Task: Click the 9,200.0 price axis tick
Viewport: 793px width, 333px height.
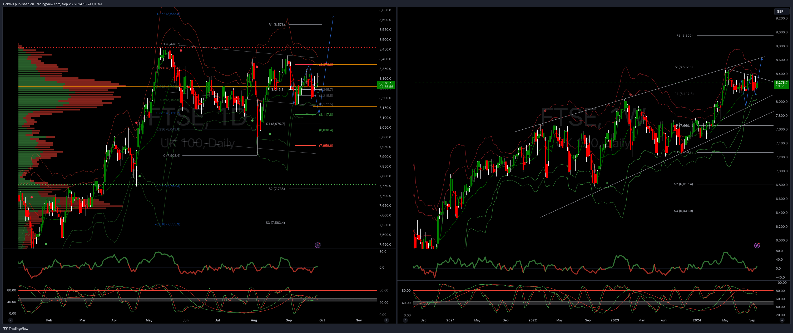Action: [x=782, y=18]
